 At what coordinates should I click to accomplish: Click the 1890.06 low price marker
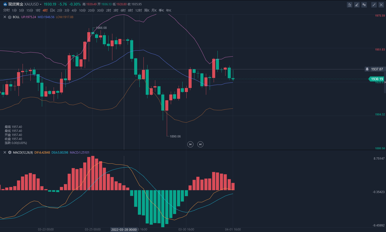(x=175, y=136)
